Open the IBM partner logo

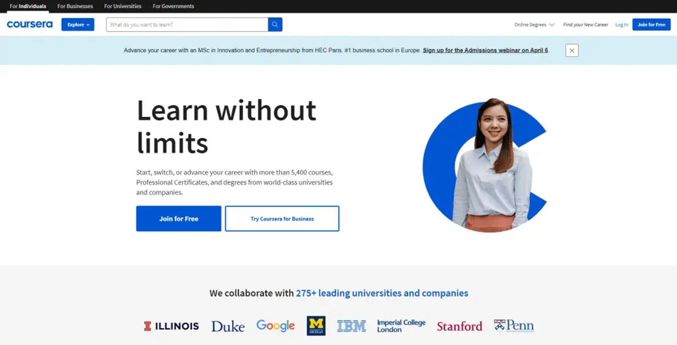(x=352, y=326)
